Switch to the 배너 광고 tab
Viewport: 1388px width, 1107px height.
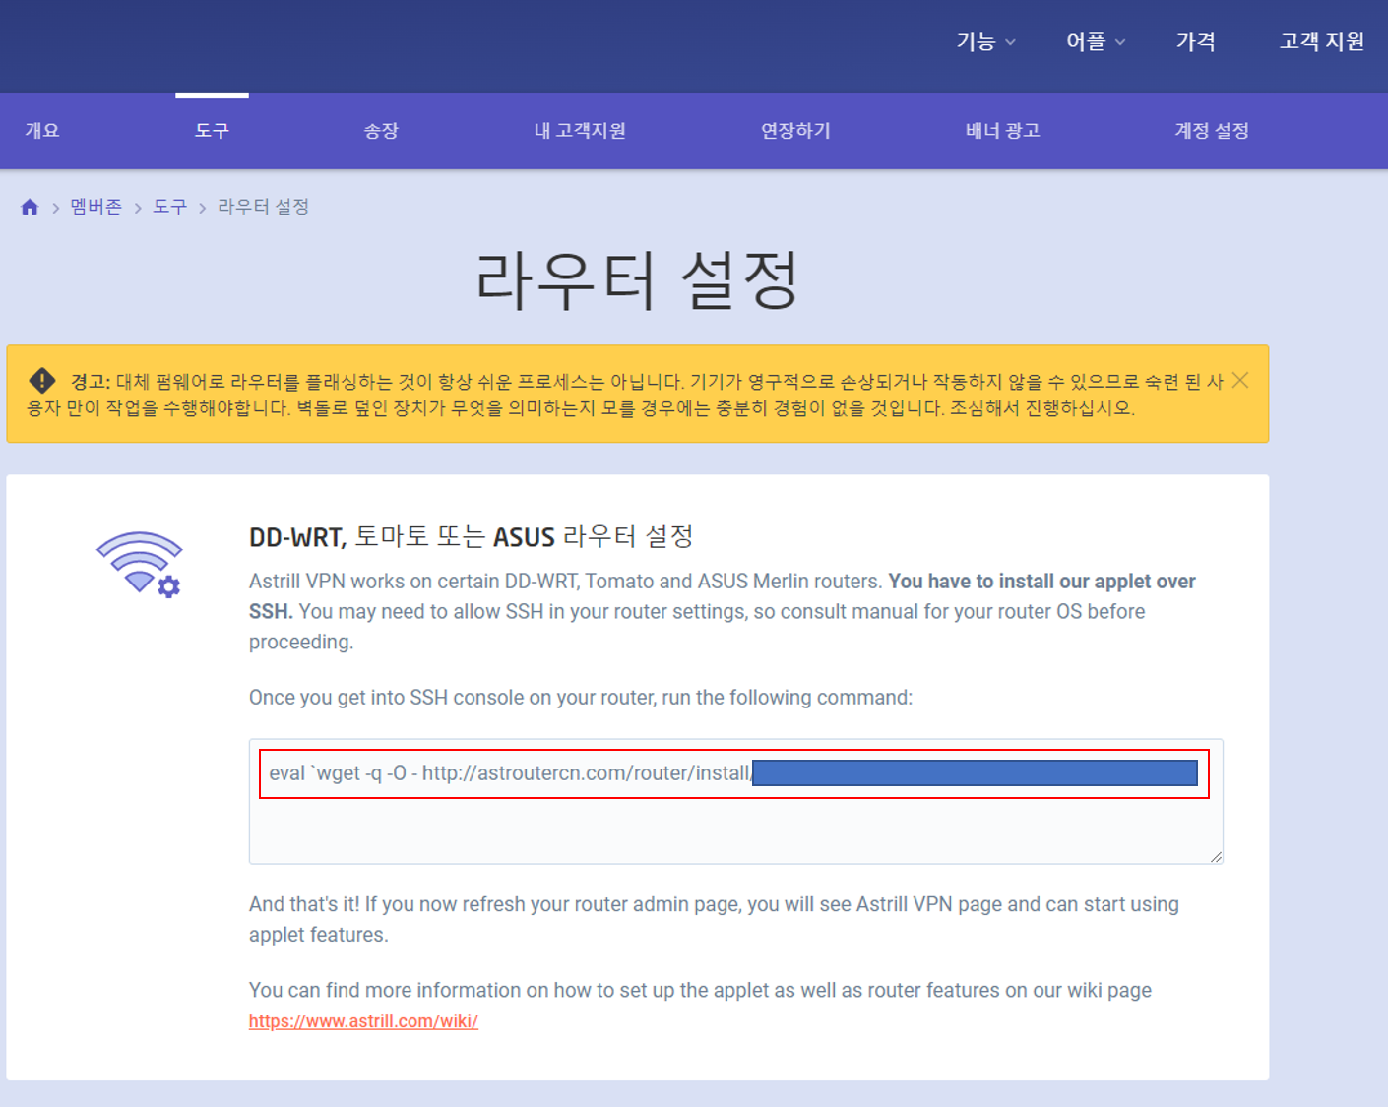1003,131
